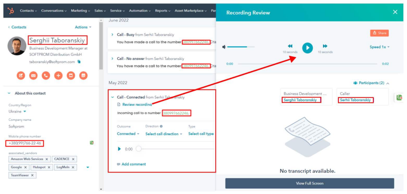Remove the Amazon Web Services vendor tag
The height and width of the screenshot is (194, 407).
(47, 159)
